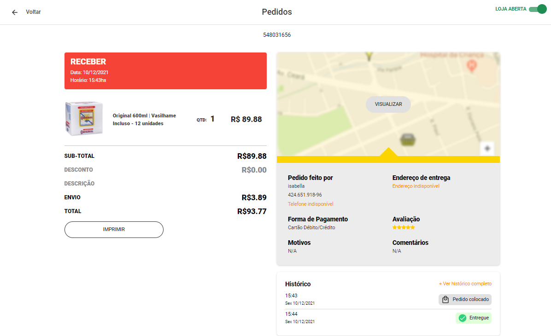Click the Telefone indisponível text
The height and width of the screenshot is (336, 551).
click(311, 204)
